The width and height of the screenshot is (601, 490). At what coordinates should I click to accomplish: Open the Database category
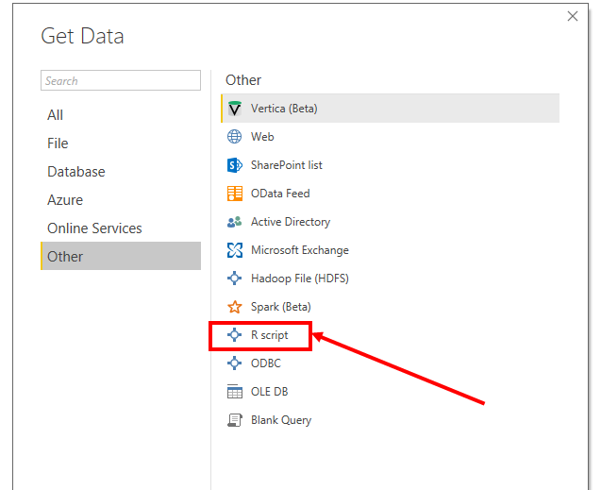pyautogui.click(x=76, y=172)
